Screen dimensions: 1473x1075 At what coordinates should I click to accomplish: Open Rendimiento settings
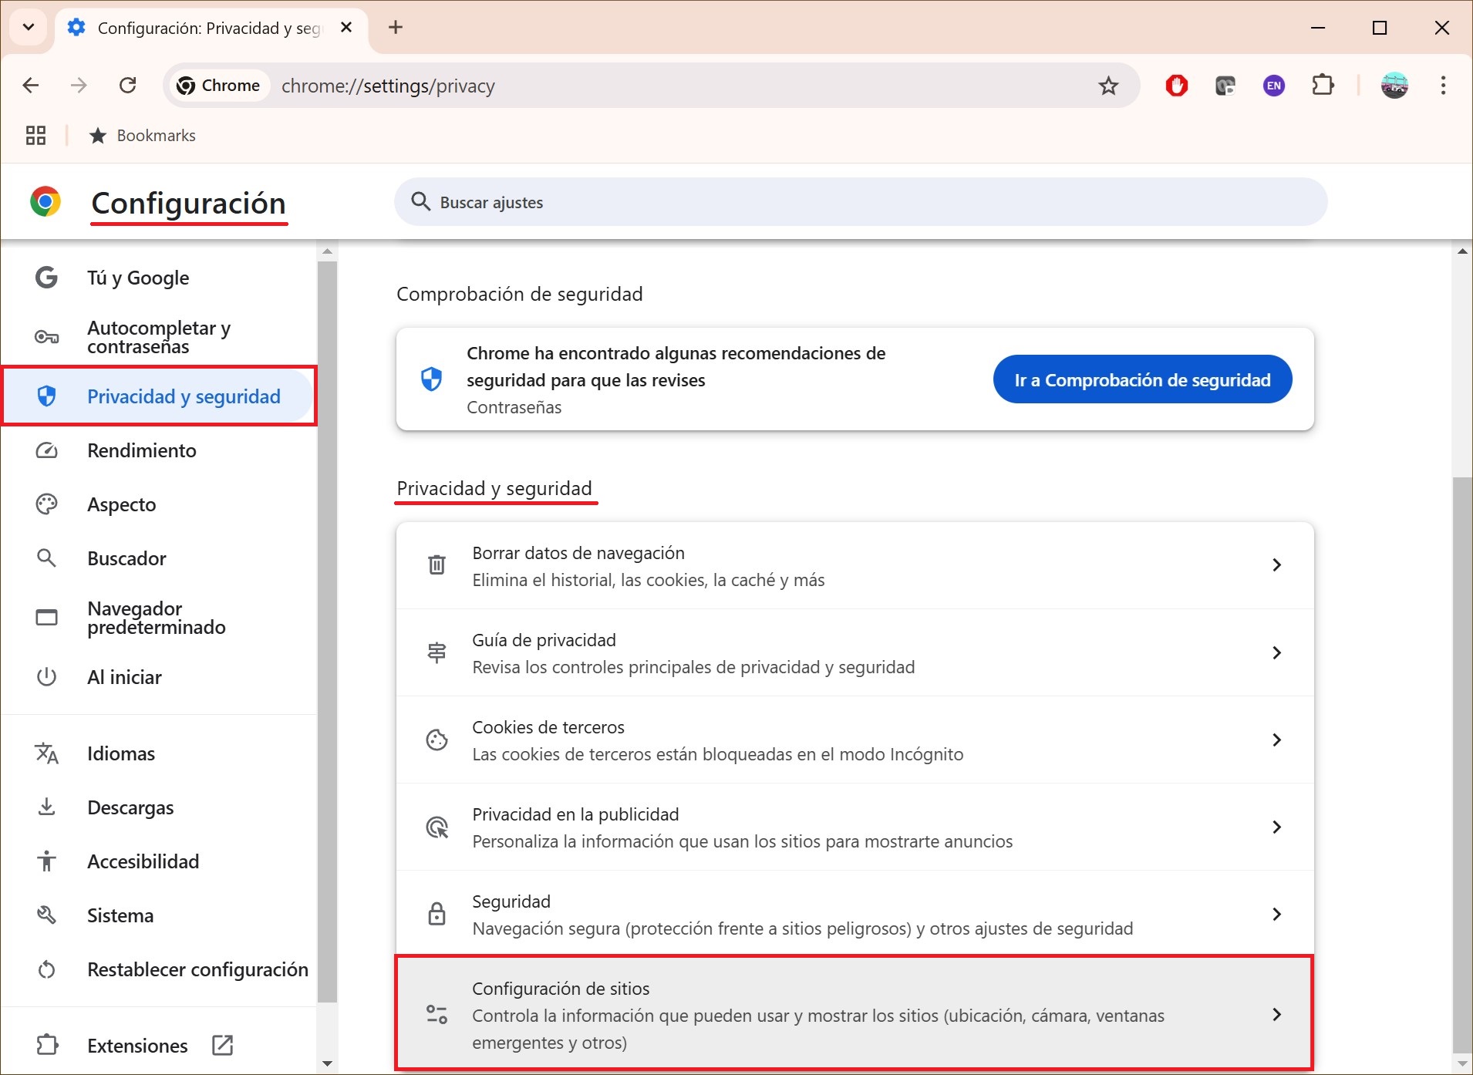pyautogui.click(x=158, y=450)
